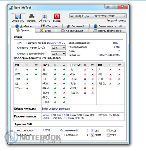Switch to the Драйверы tab
146x151 pixels.
[x=24, y=26]
